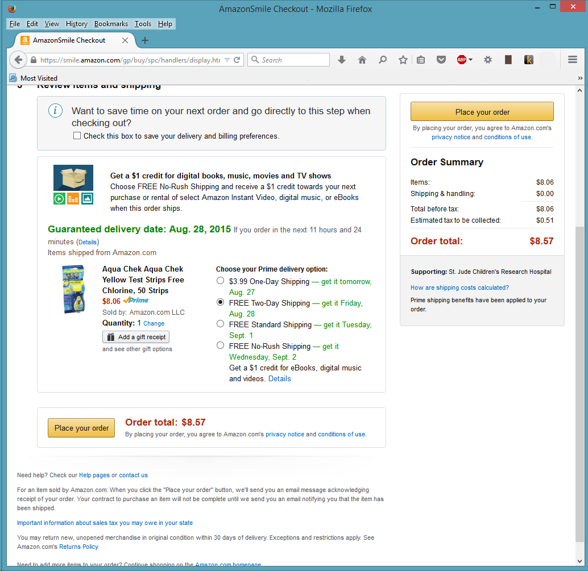This screenshot has height=571, width=588.
Task: Open the Edit menu
Action: pos(32,24)
